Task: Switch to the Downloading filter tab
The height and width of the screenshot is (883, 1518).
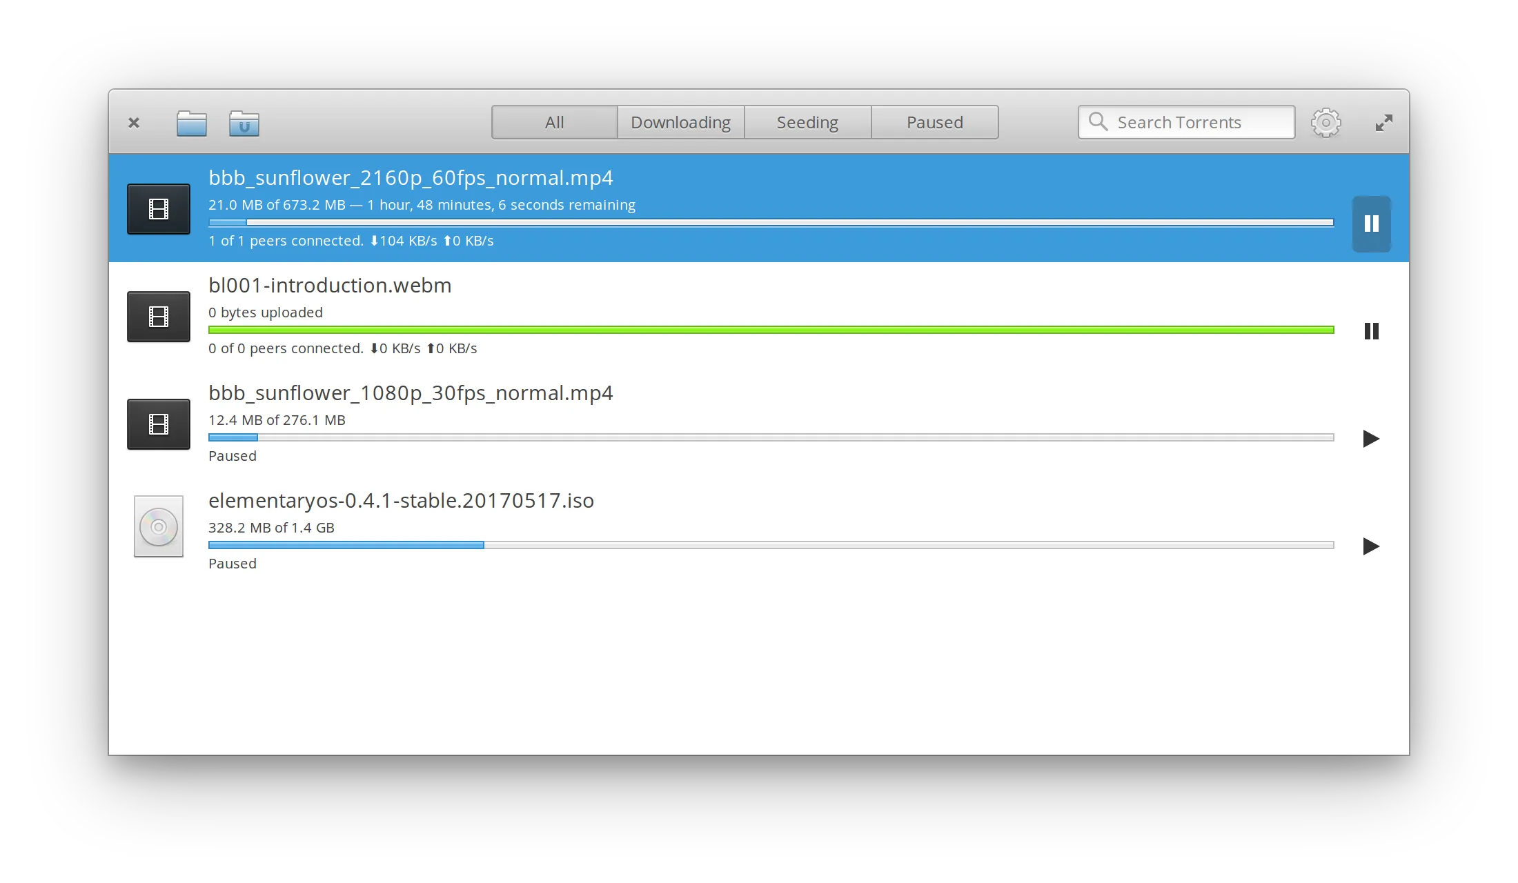Action: (680, 122)
